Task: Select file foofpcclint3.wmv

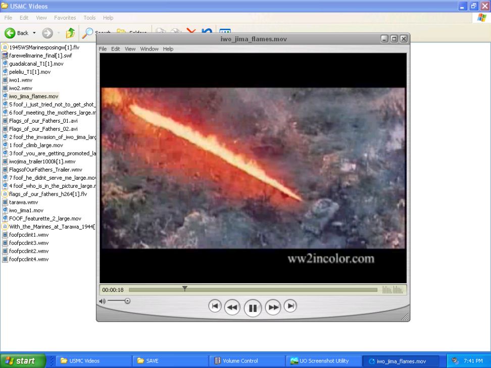Action: coord(29,243)
